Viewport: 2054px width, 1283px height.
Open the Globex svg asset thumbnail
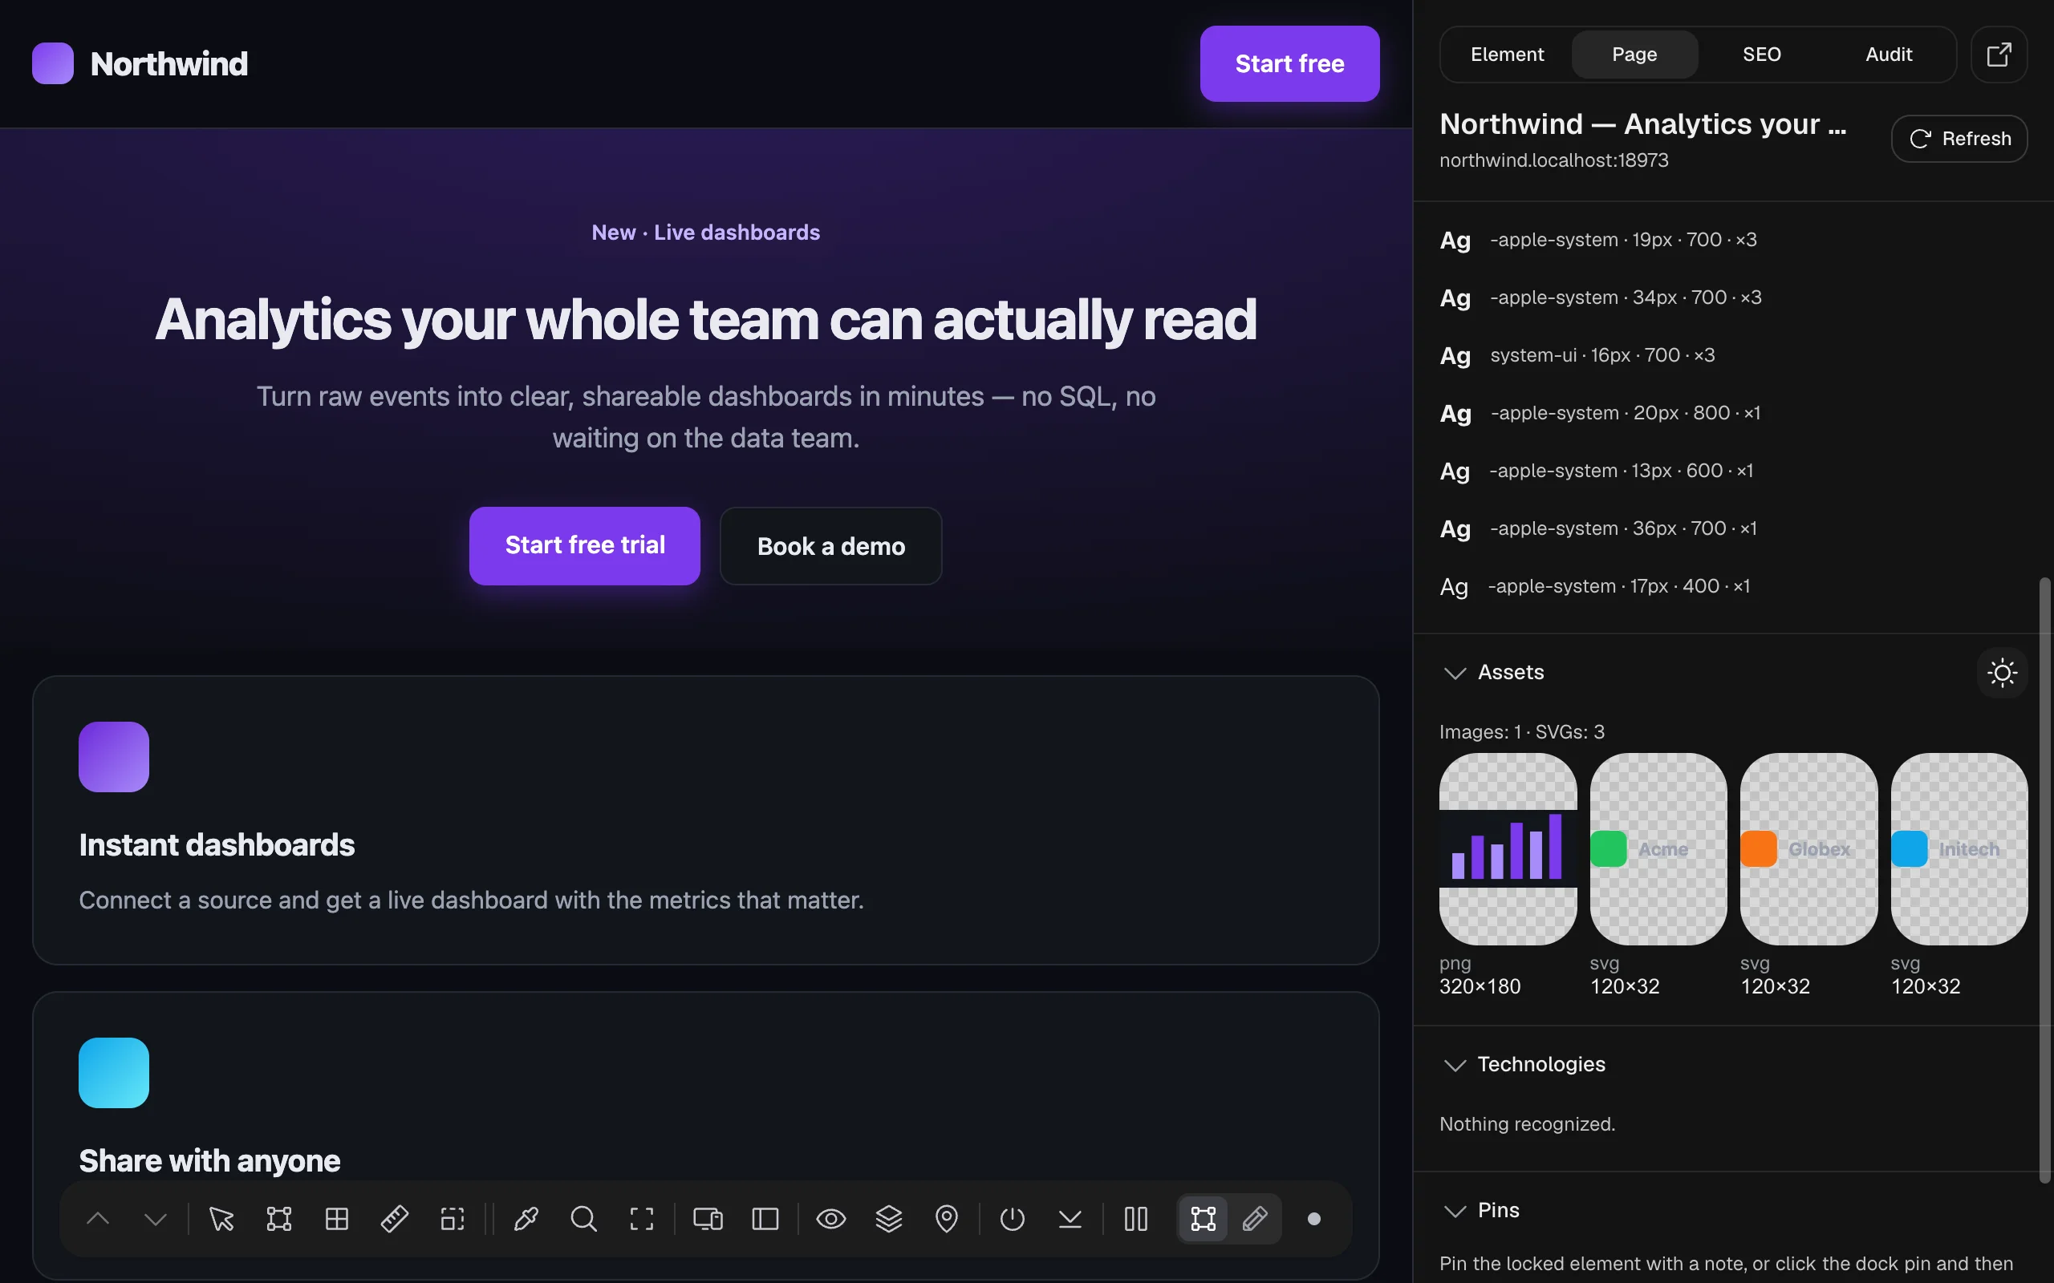pos(1808,848)
